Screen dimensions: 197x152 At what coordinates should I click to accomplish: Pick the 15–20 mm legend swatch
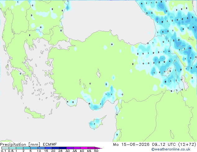[x=48, y=148]
